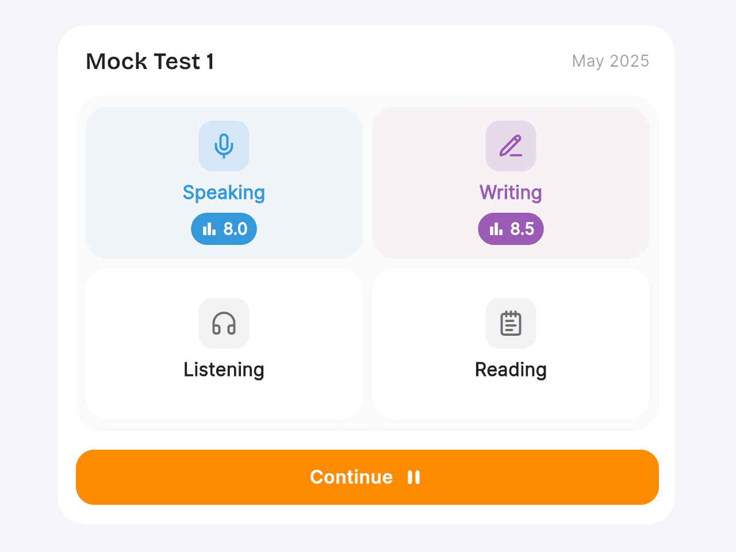
Task: Open the Writing score badge 8.5
Action: pos(511,229)
